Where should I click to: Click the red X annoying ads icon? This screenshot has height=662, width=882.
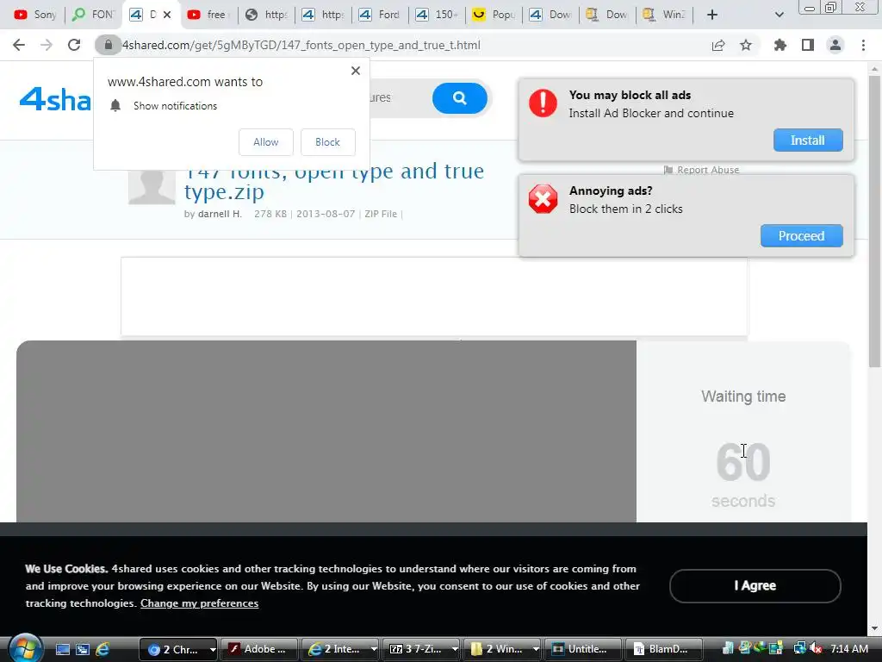point(543,199)
